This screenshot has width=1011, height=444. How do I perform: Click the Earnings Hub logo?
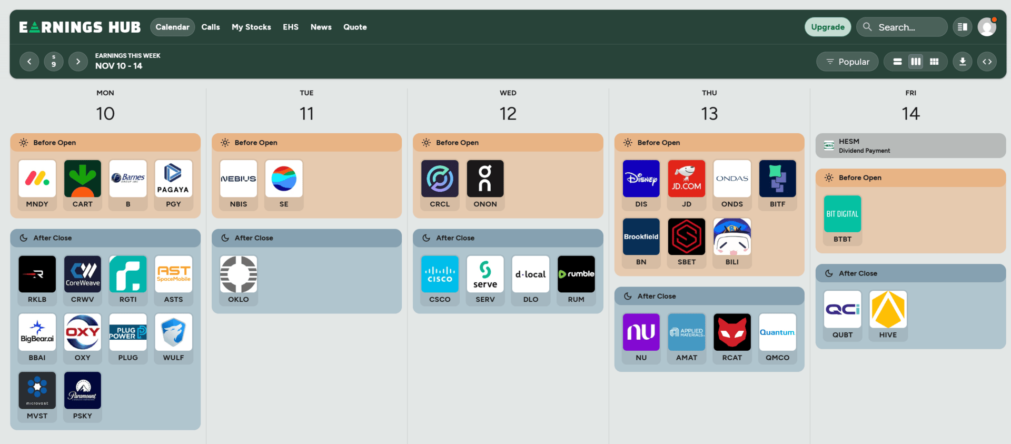point(80,27)
